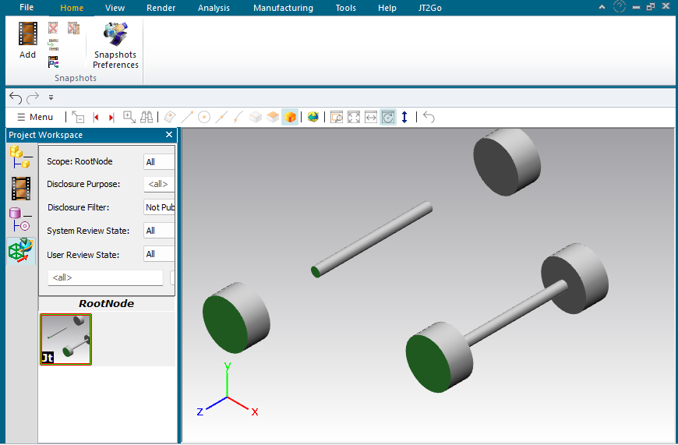Expand the Disclosure Filter dropdown

pyautogui.click(x=159, y=207)
